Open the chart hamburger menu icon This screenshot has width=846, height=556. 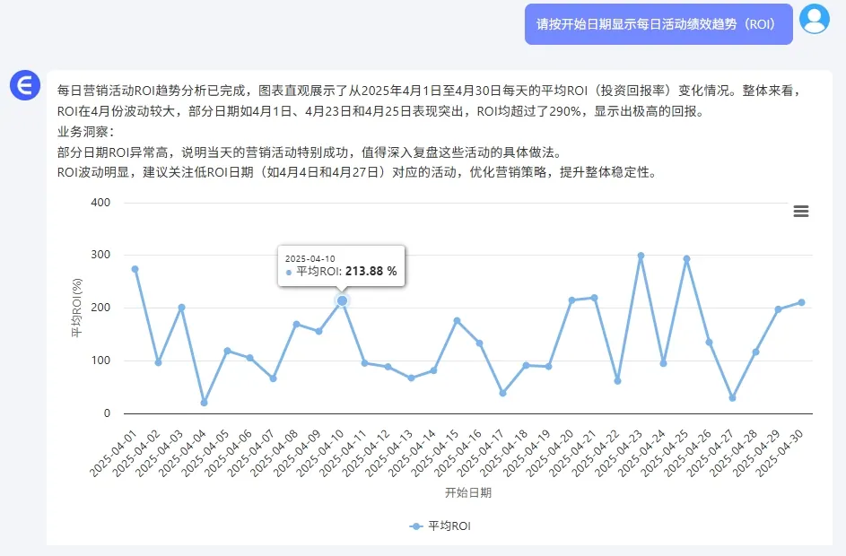800,211
